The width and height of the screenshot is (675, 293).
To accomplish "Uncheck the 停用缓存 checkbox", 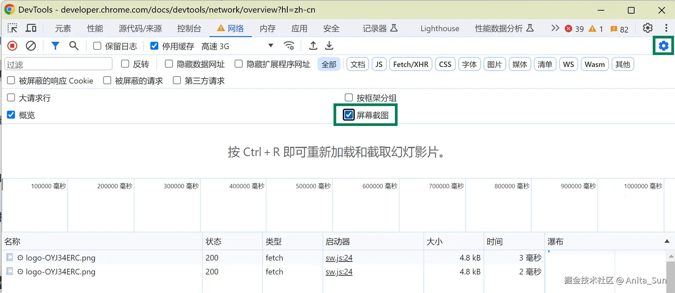I will (154, 46).
